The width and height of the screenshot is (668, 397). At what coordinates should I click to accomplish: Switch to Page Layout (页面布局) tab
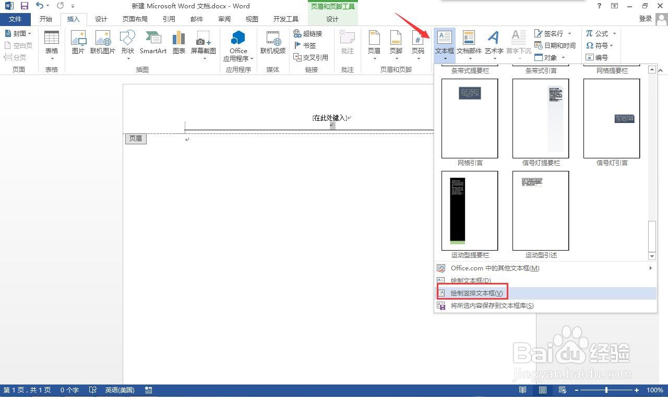click(x=135, y=19)
